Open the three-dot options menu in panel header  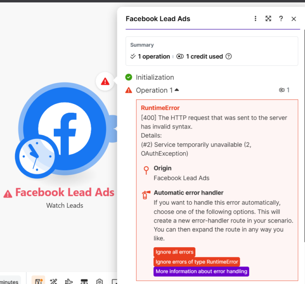255,19
